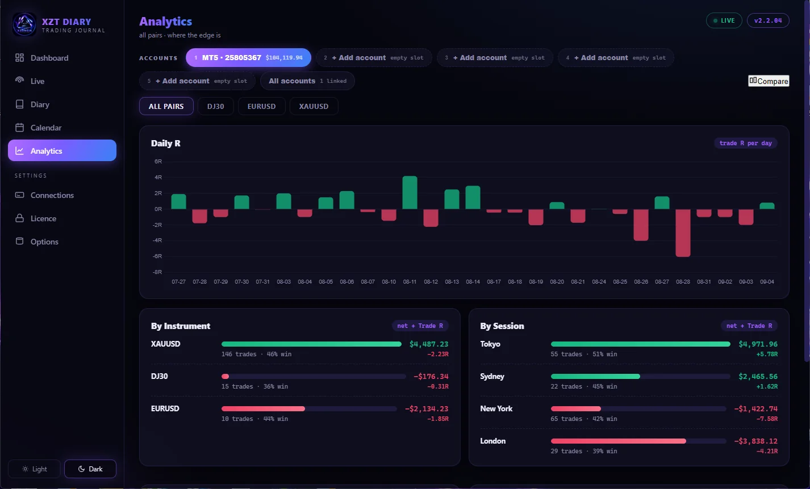The width and height of the screenshot is (810, 489).
Task: Click the Licence padlock icon
Action: [x=19, y=218]
